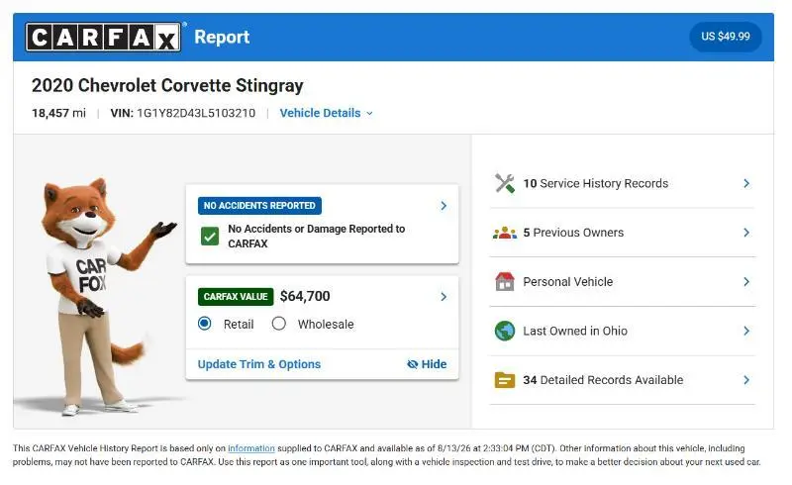Click the people Previous Owners icon

[x=505, y=233]
